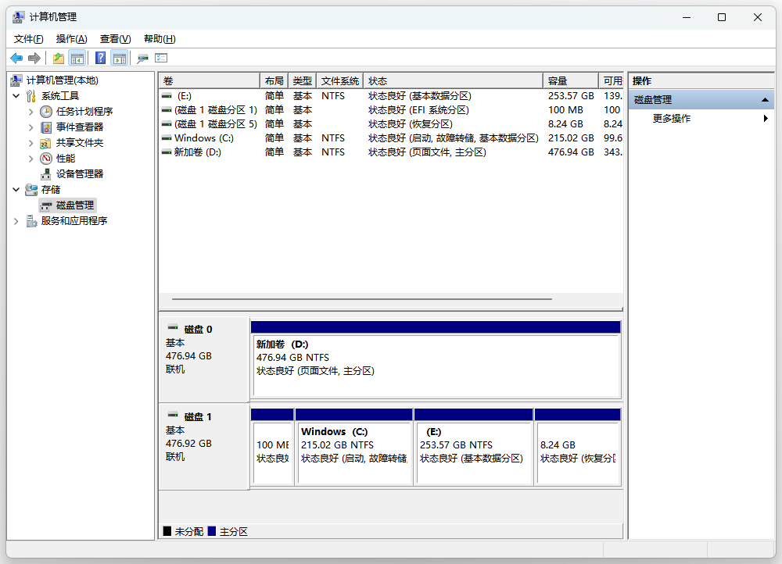Screen dimensions: 782x564
Task: Sort by the 类型 column header
Action: click(302, 80)
